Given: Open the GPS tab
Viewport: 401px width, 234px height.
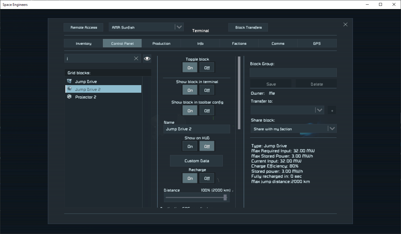Looking at the screenshot, I should point(317,43).
